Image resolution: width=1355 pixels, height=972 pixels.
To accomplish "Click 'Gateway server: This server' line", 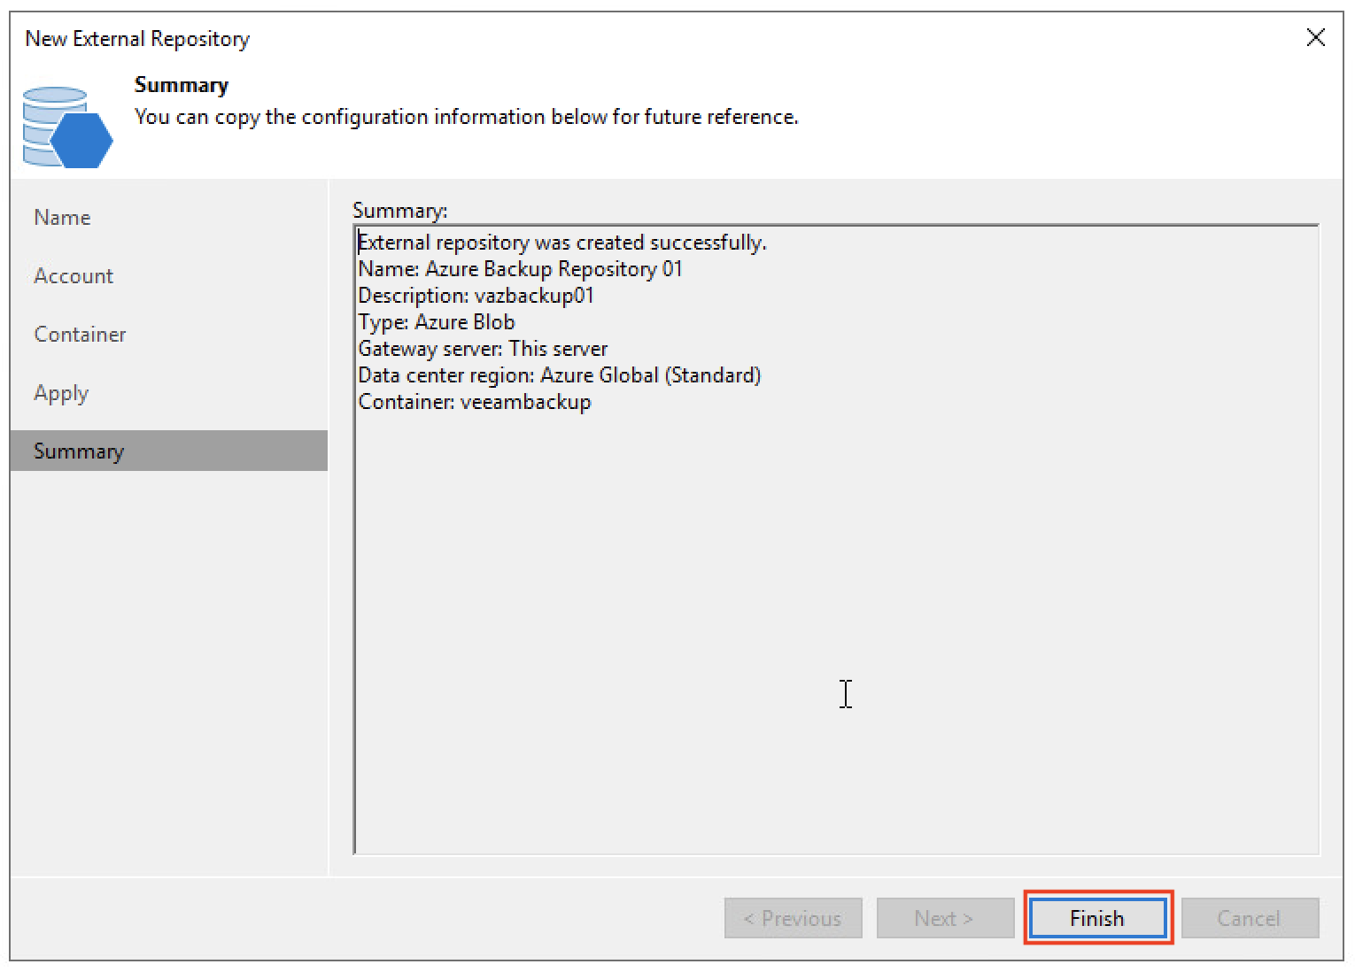I will [484, 349].
